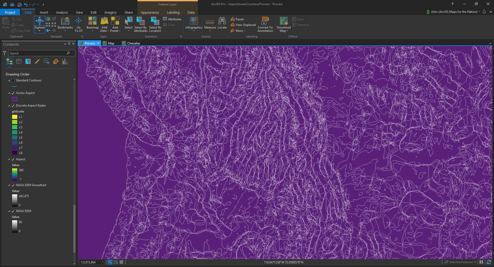Refresh the map view in status bar

point(489,262)
